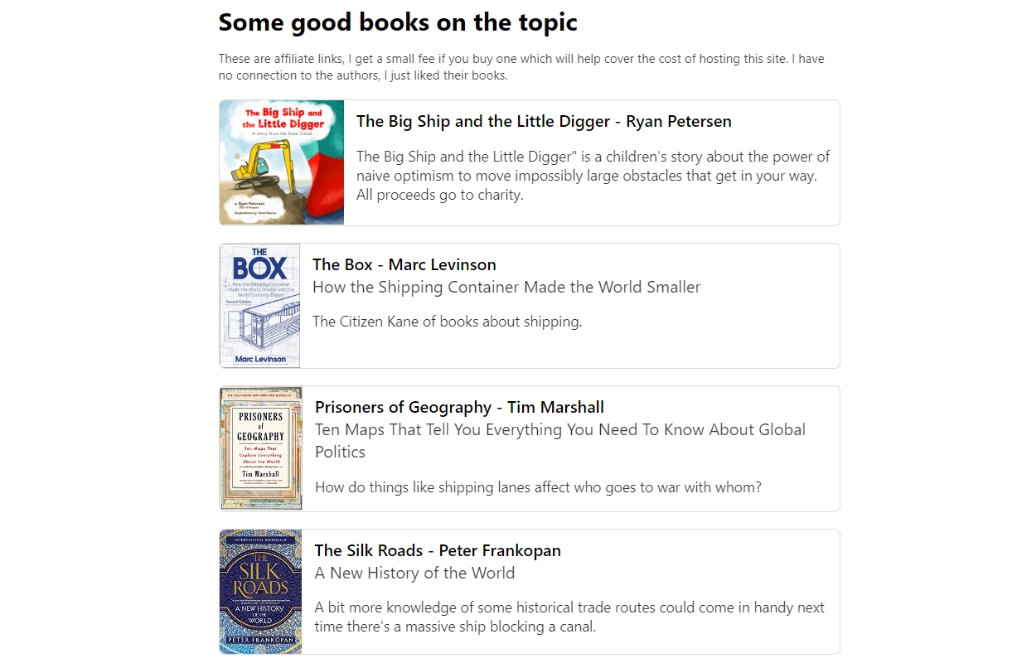Click the historical trade routes description text
Viewport: 1017px width, 668px height.
click(569, 617)
